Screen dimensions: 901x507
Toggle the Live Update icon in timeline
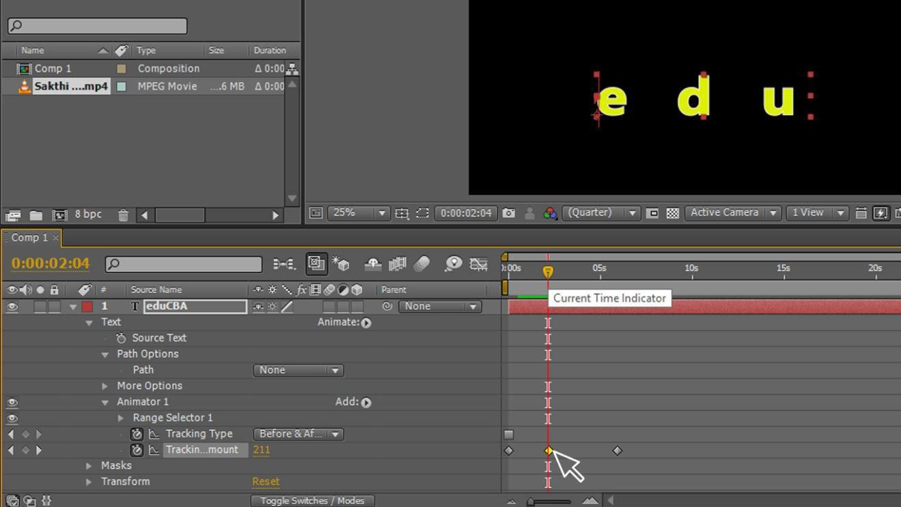pos(316,264)
